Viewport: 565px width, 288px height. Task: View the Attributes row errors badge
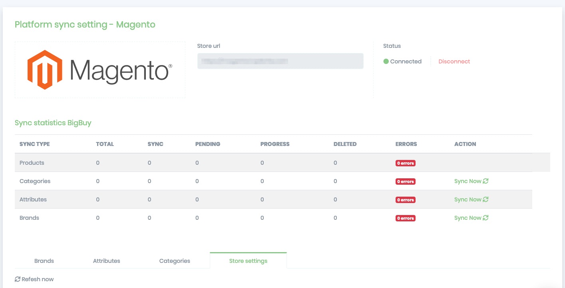click(x=405, y=200)
